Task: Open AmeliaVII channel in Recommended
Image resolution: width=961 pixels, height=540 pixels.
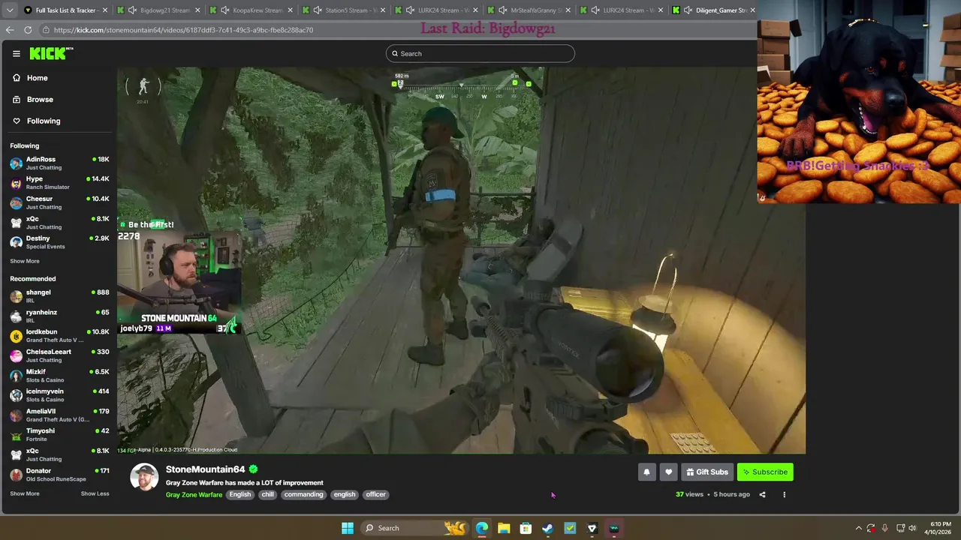Action: [59, 415]
